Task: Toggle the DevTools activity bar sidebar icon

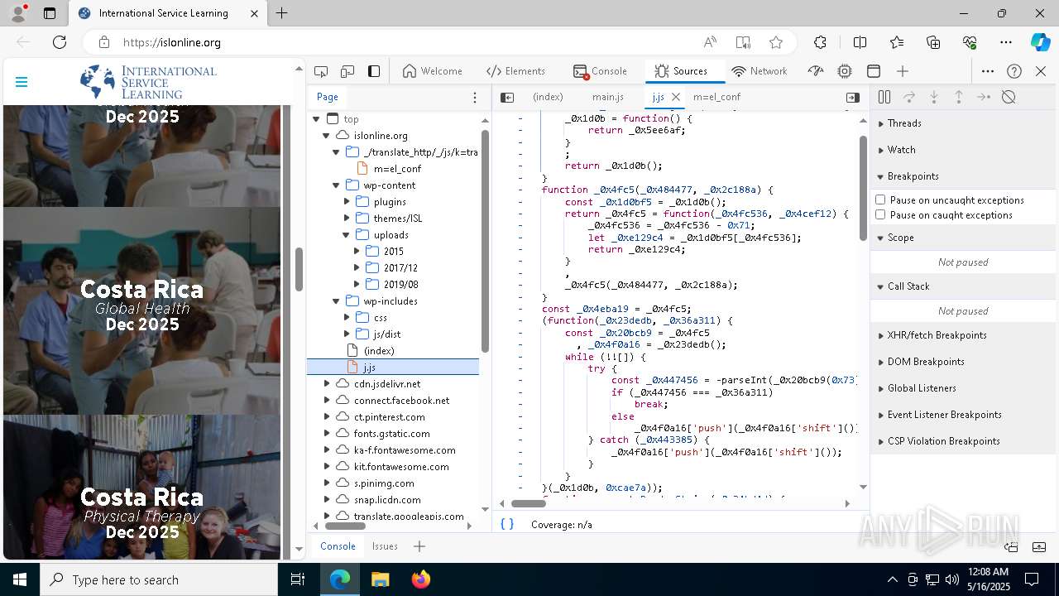Action: [374, 71]
